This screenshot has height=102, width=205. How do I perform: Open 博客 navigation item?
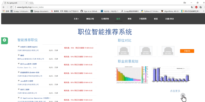pyautogui.click(x=130, y=19)
